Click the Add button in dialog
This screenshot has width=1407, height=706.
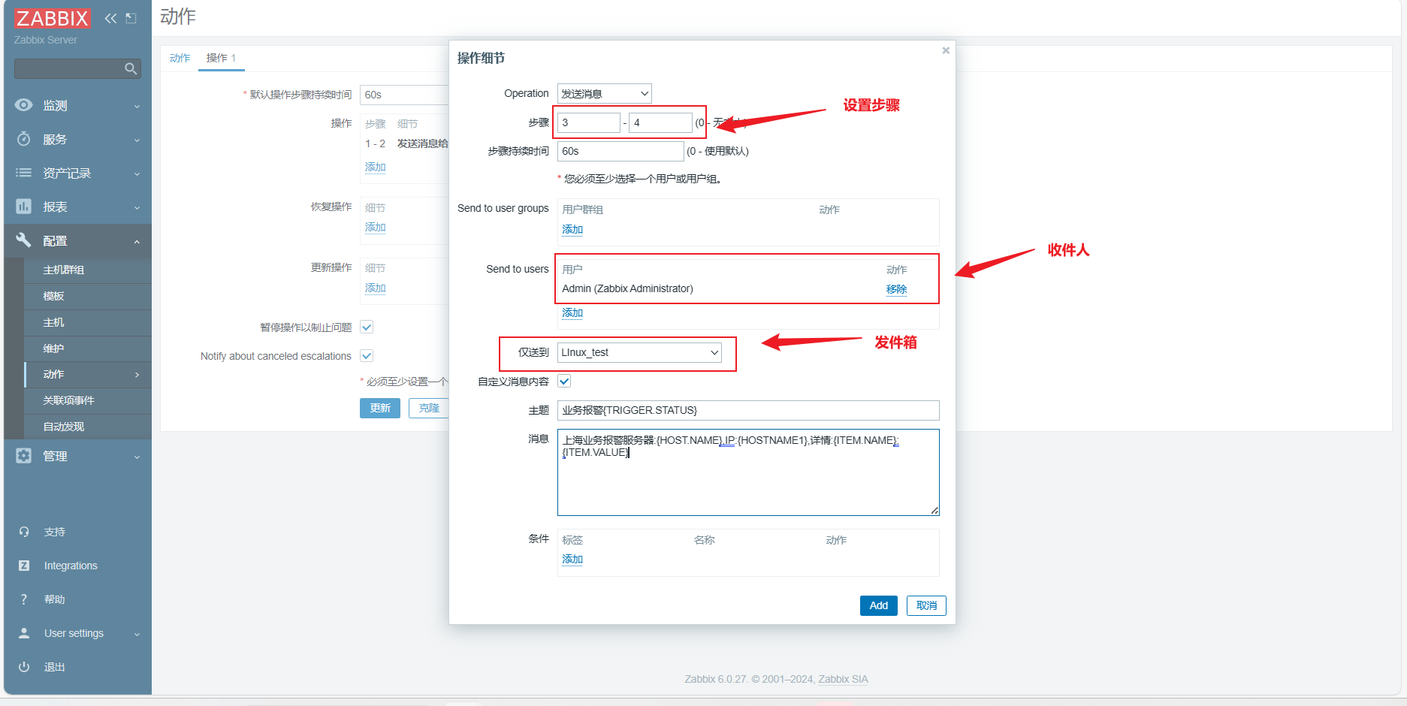(878, 605)
